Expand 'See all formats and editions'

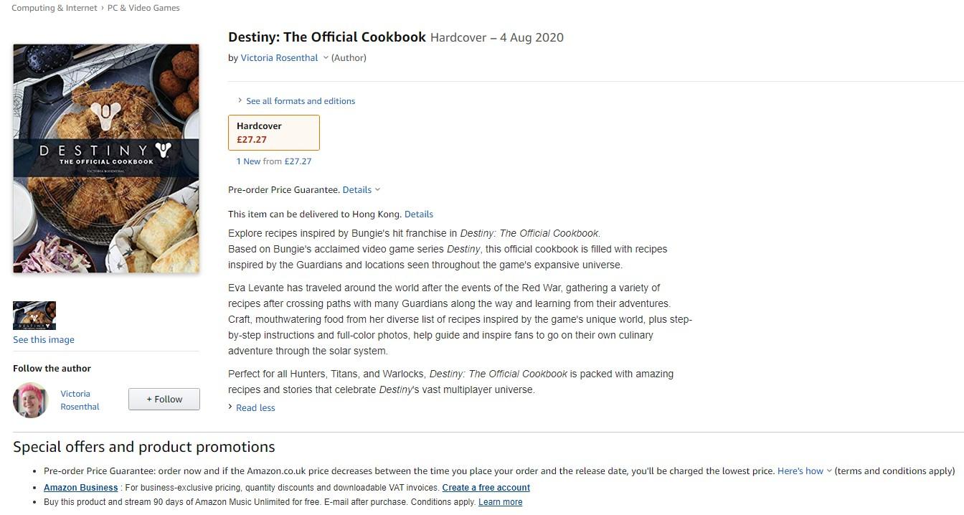coord(300,101)
